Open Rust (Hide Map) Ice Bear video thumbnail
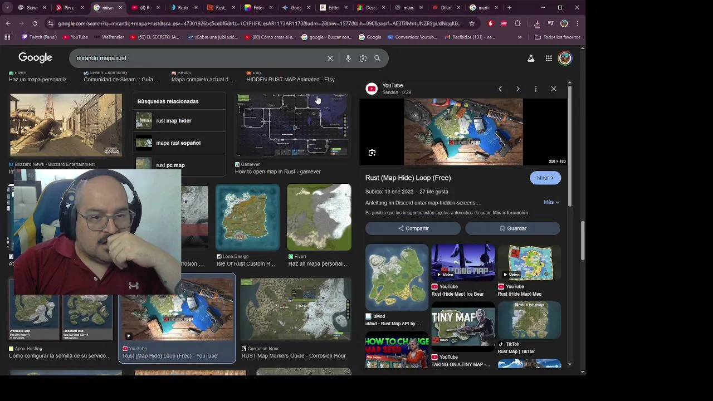This screenshot has height=401, width=713. pyautogui.click(x=463, y=262)
